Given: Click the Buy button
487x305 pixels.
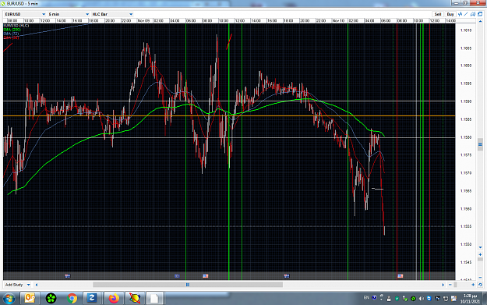Looking at the screenshot, I should click(x=450, y=14).
